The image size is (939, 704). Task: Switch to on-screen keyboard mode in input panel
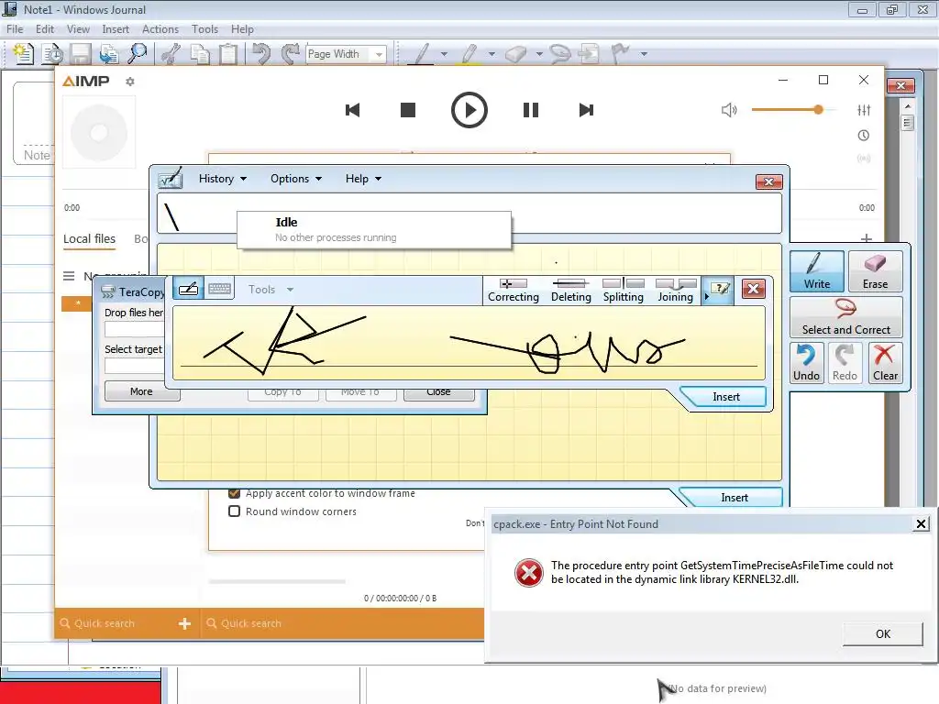[x=219, y=289]
